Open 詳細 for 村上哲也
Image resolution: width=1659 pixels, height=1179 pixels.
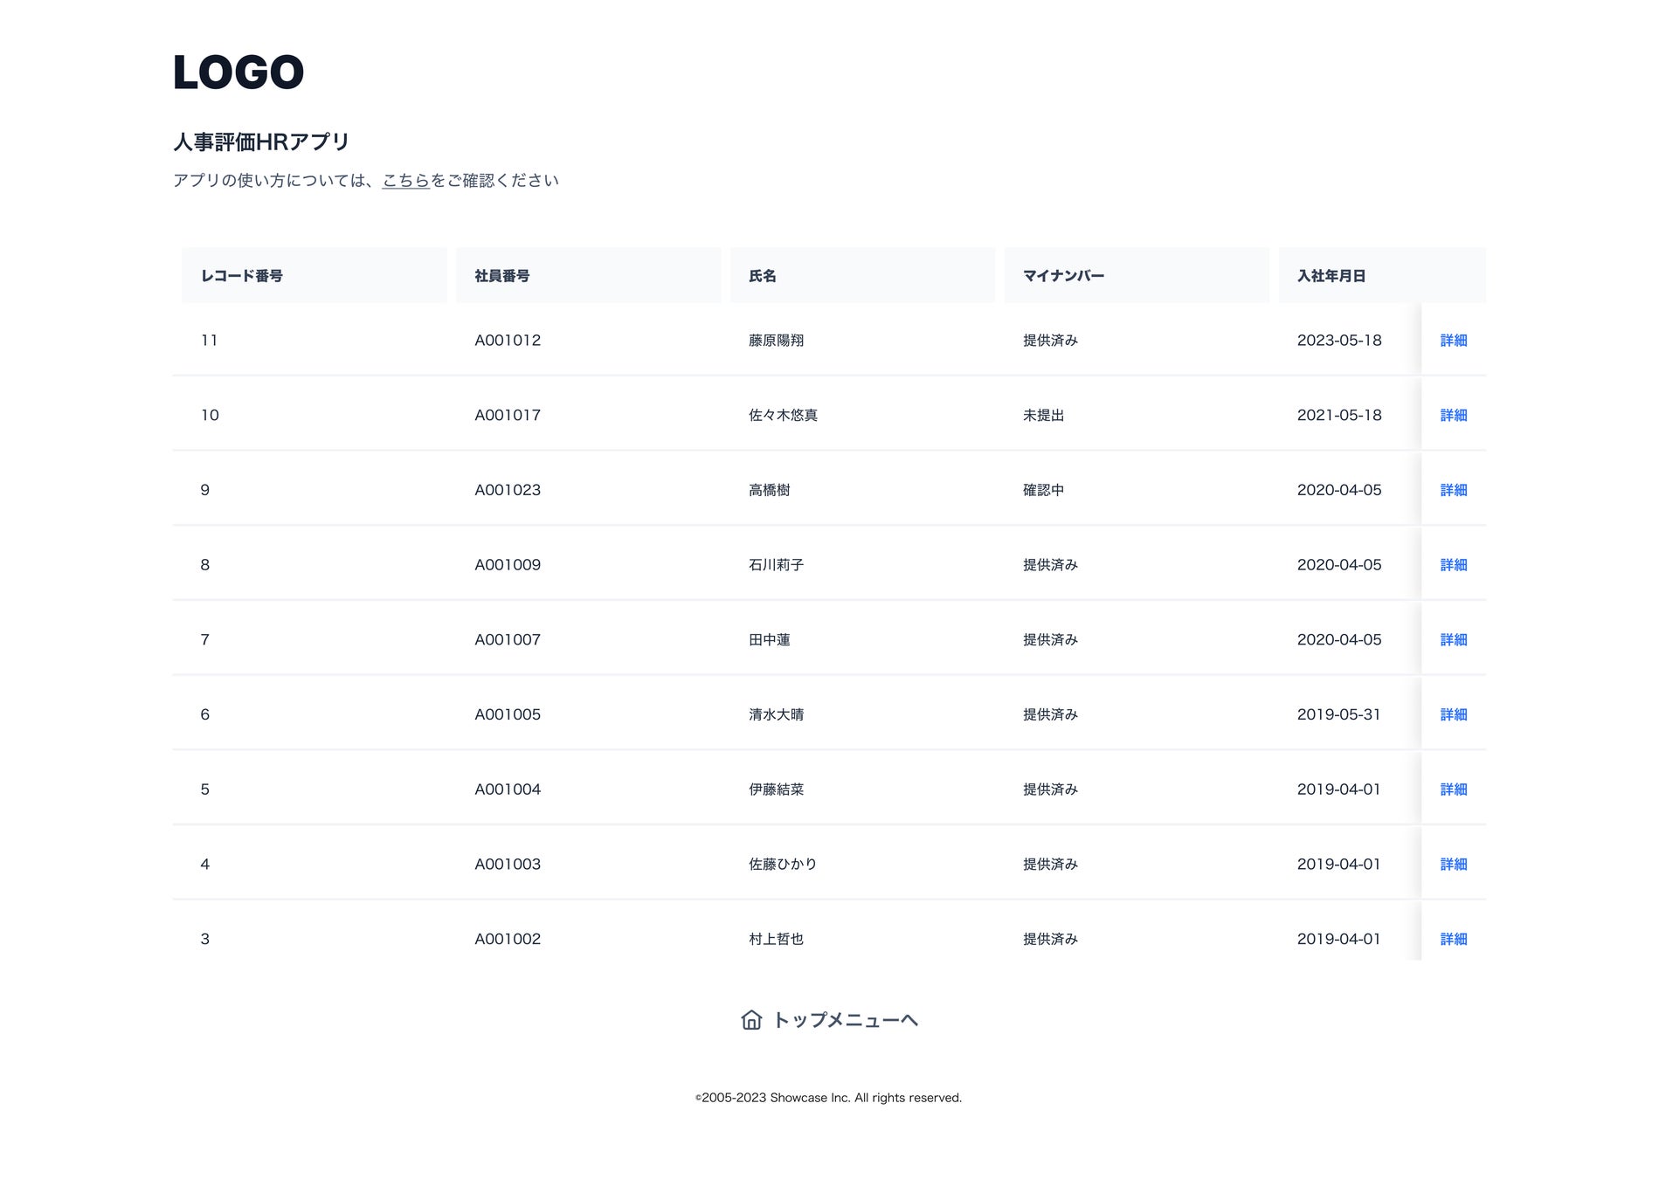pos(1453,940)
